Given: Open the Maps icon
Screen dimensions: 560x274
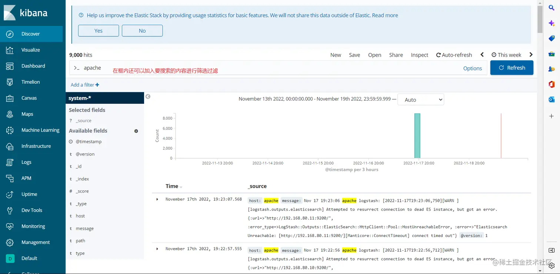Looking at the screenshot, I should tap(10, 114).
